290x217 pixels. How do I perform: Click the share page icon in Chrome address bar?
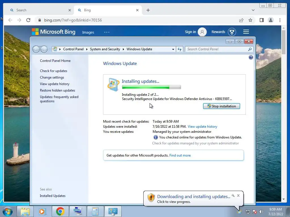241,20
